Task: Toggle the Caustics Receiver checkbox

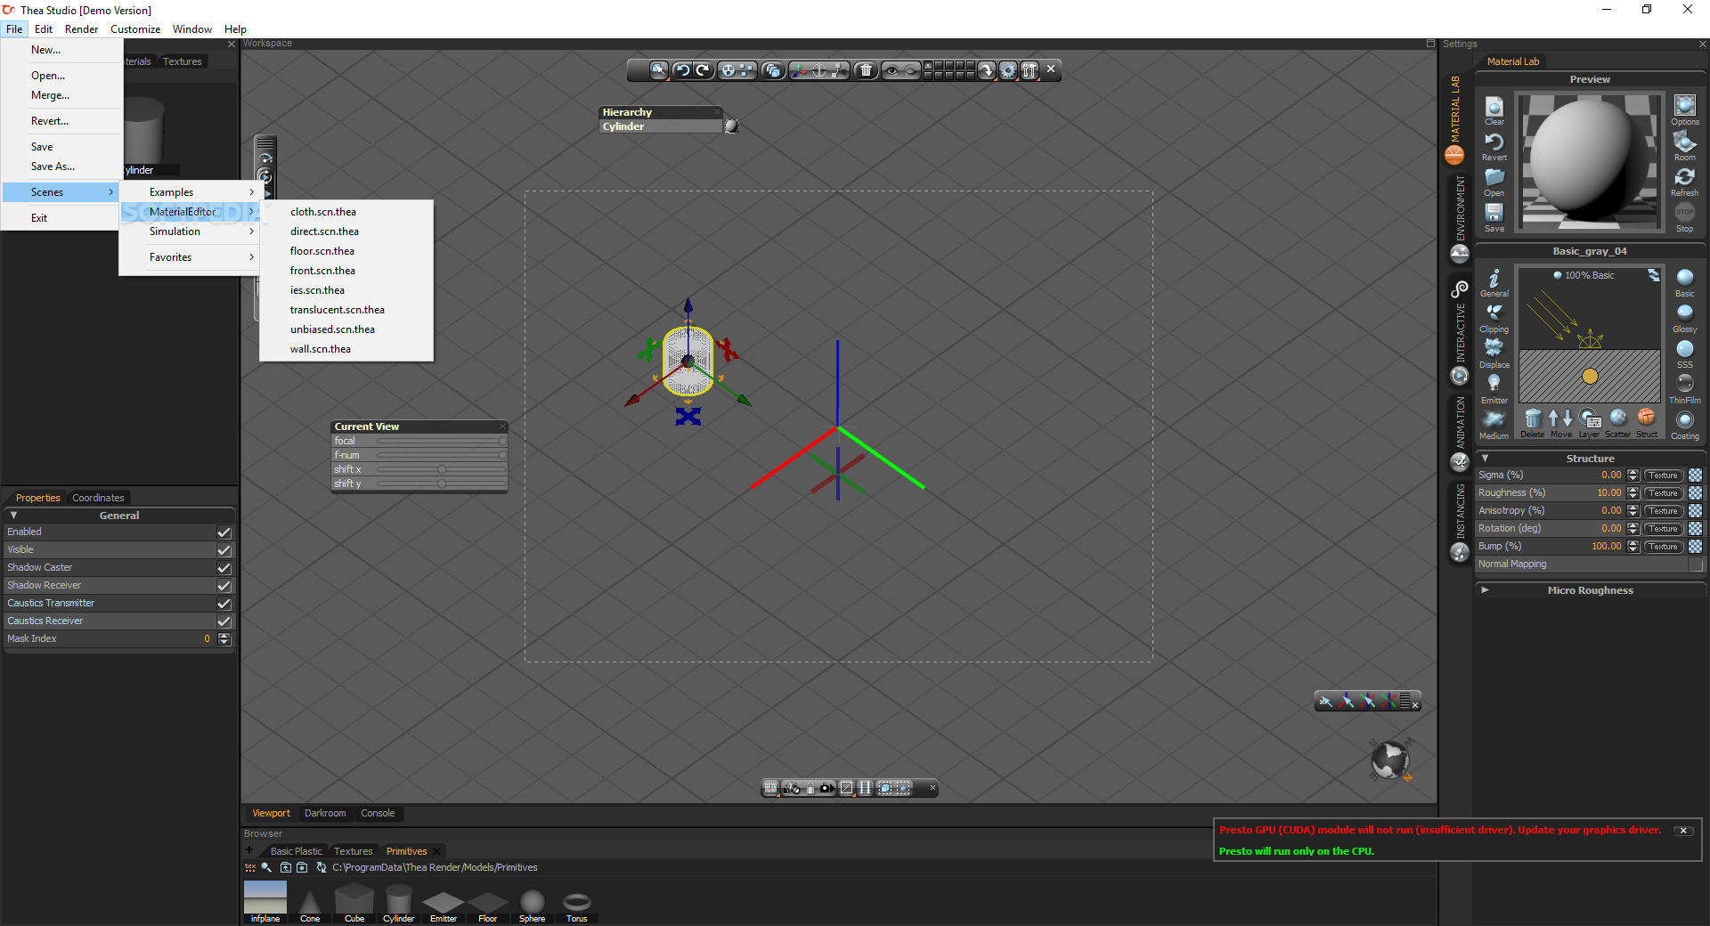Action: click(224, 621)
